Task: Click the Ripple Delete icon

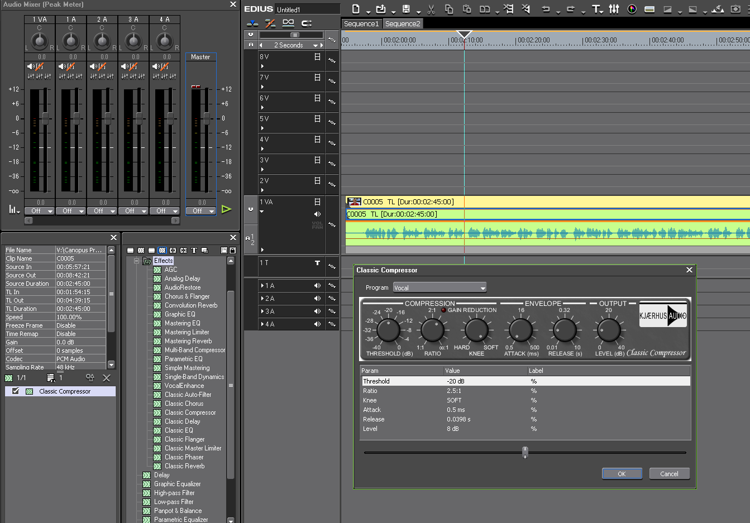Action: pos(508,9)
